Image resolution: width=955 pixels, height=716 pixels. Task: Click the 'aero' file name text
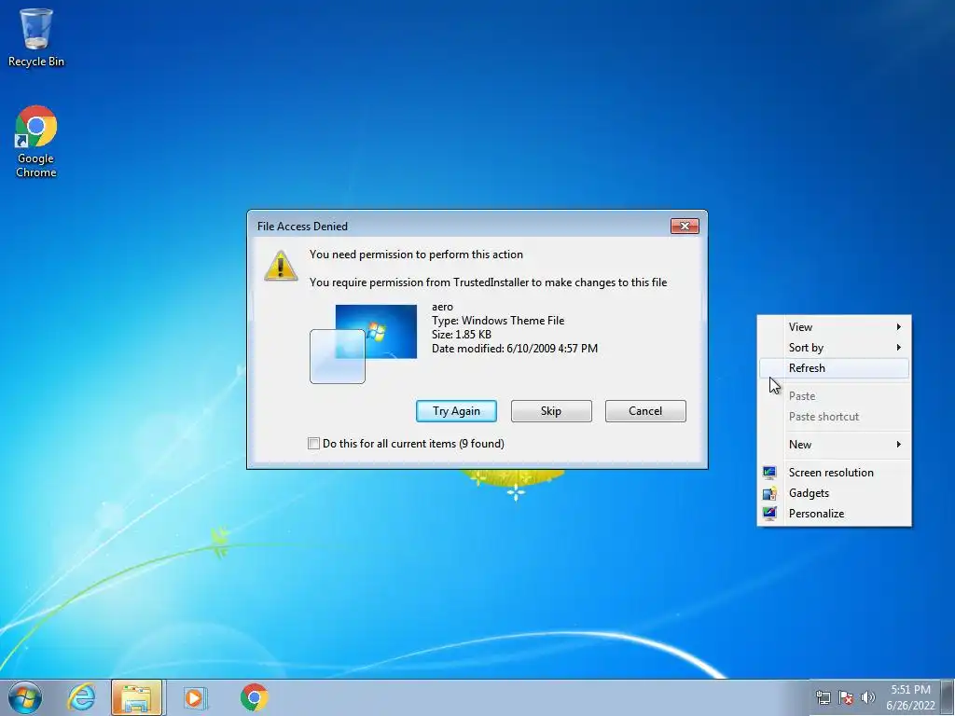[x=442, y=307]
